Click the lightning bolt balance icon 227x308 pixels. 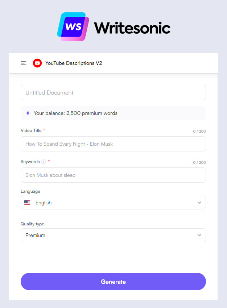pos(28,113)
